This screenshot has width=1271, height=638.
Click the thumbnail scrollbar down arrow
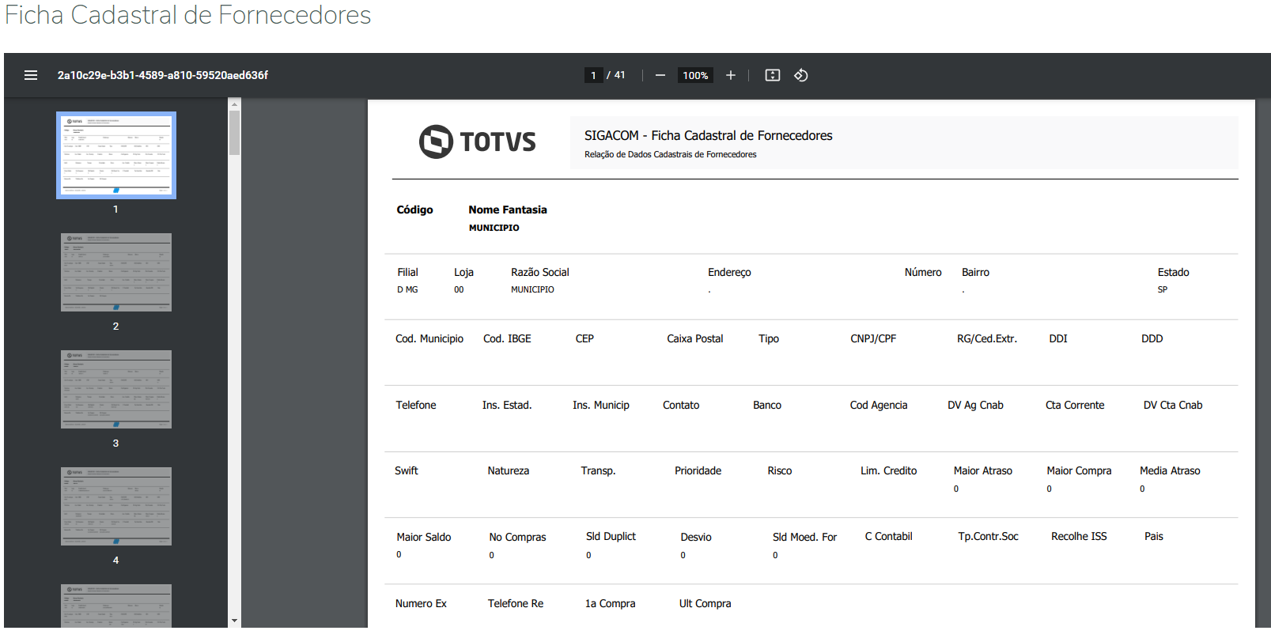point(234,621)
